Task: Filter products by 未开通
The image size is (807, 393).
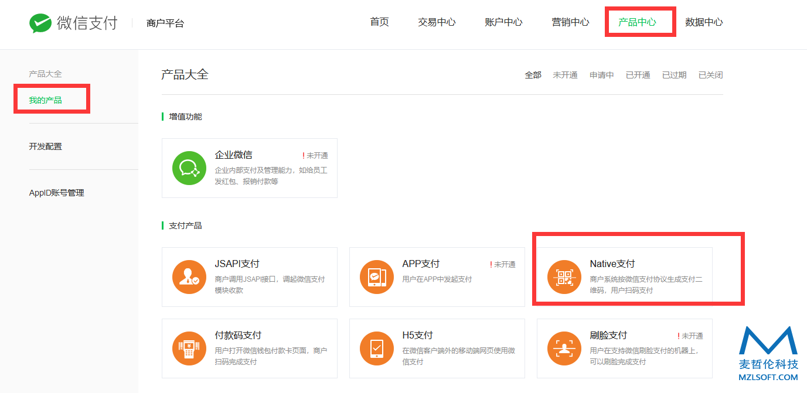Action: [x=565, y=75]
